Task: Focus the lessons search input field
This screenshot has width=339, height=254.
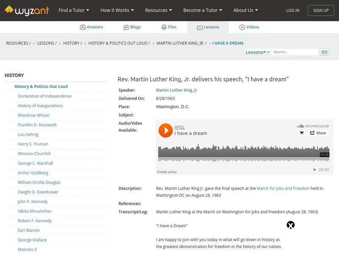Action: pyautogui.click(x=295, y=52)
